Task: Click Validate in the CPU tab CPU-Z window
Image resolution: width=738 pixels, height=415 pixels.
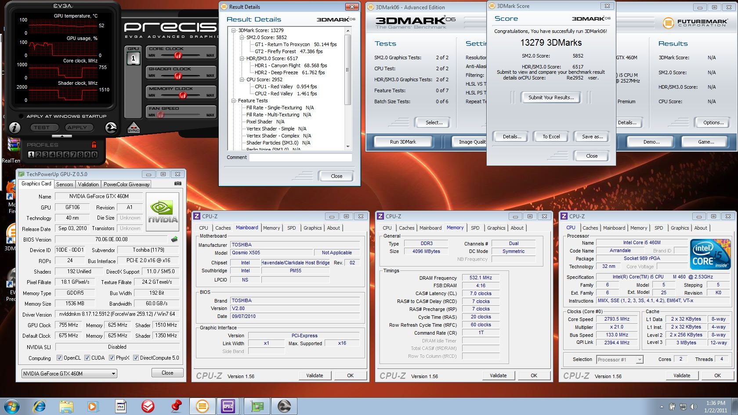Action: pyautogui.click(x=681, y=375)
